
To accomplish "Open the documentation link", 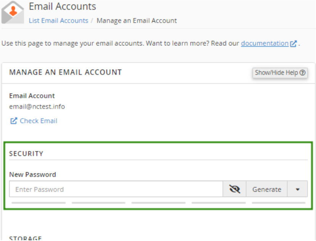I will 264,44.
